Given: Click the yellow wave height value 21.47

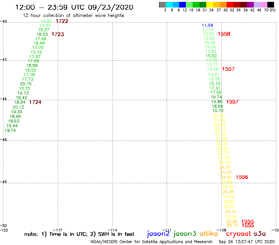Looking at the screenshot, I should coord(219,115).
